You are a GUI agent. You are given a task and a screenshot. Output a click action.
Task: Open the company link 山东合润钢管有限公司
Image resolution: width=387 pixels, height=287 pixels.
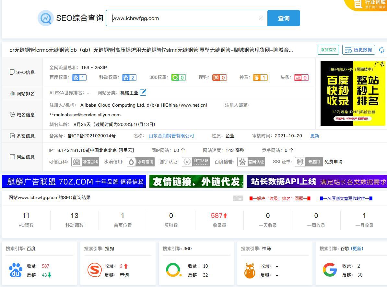(x=171, y=136)
